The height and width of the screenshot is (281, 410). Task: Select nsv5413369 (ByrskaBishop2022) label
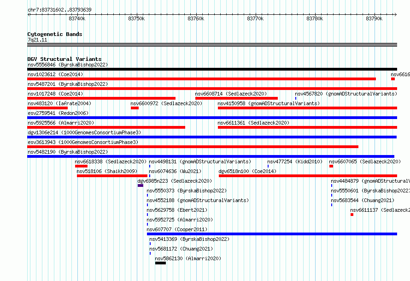point(189,239)
